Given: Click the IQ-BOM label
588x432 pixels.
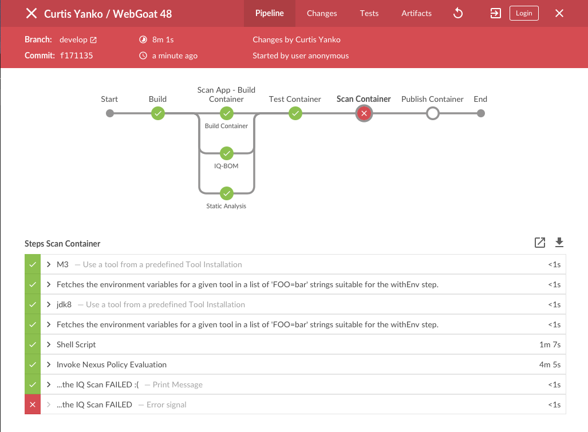Looking at the screenshot, I should (226, 166).
